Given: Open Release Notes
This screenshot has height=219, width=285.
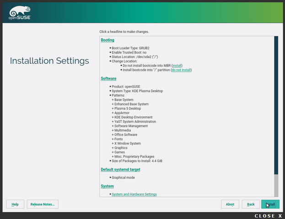Looking at the screenshot, I should [43, 204].
